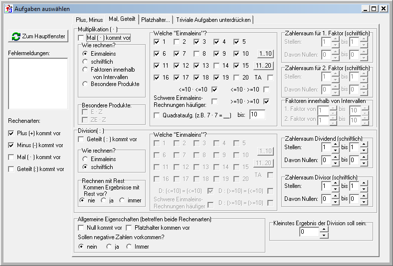Enable the Mal ( · ) kommt vor checkbox in Multiplikation

pos(81,38)
